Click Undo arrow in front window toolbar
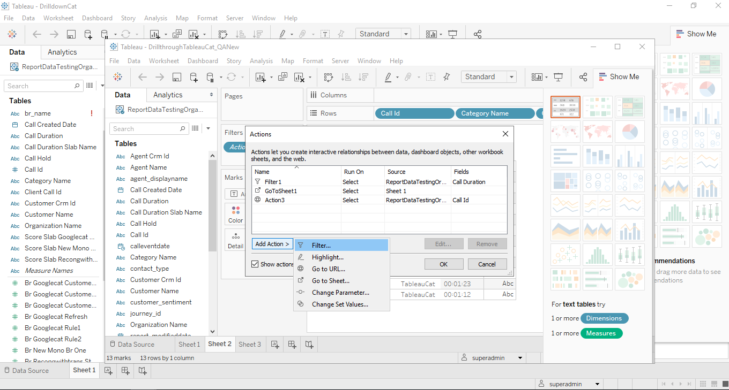This screenshot has width=729, height=390. pyautogui.click(x=142, y=77)
